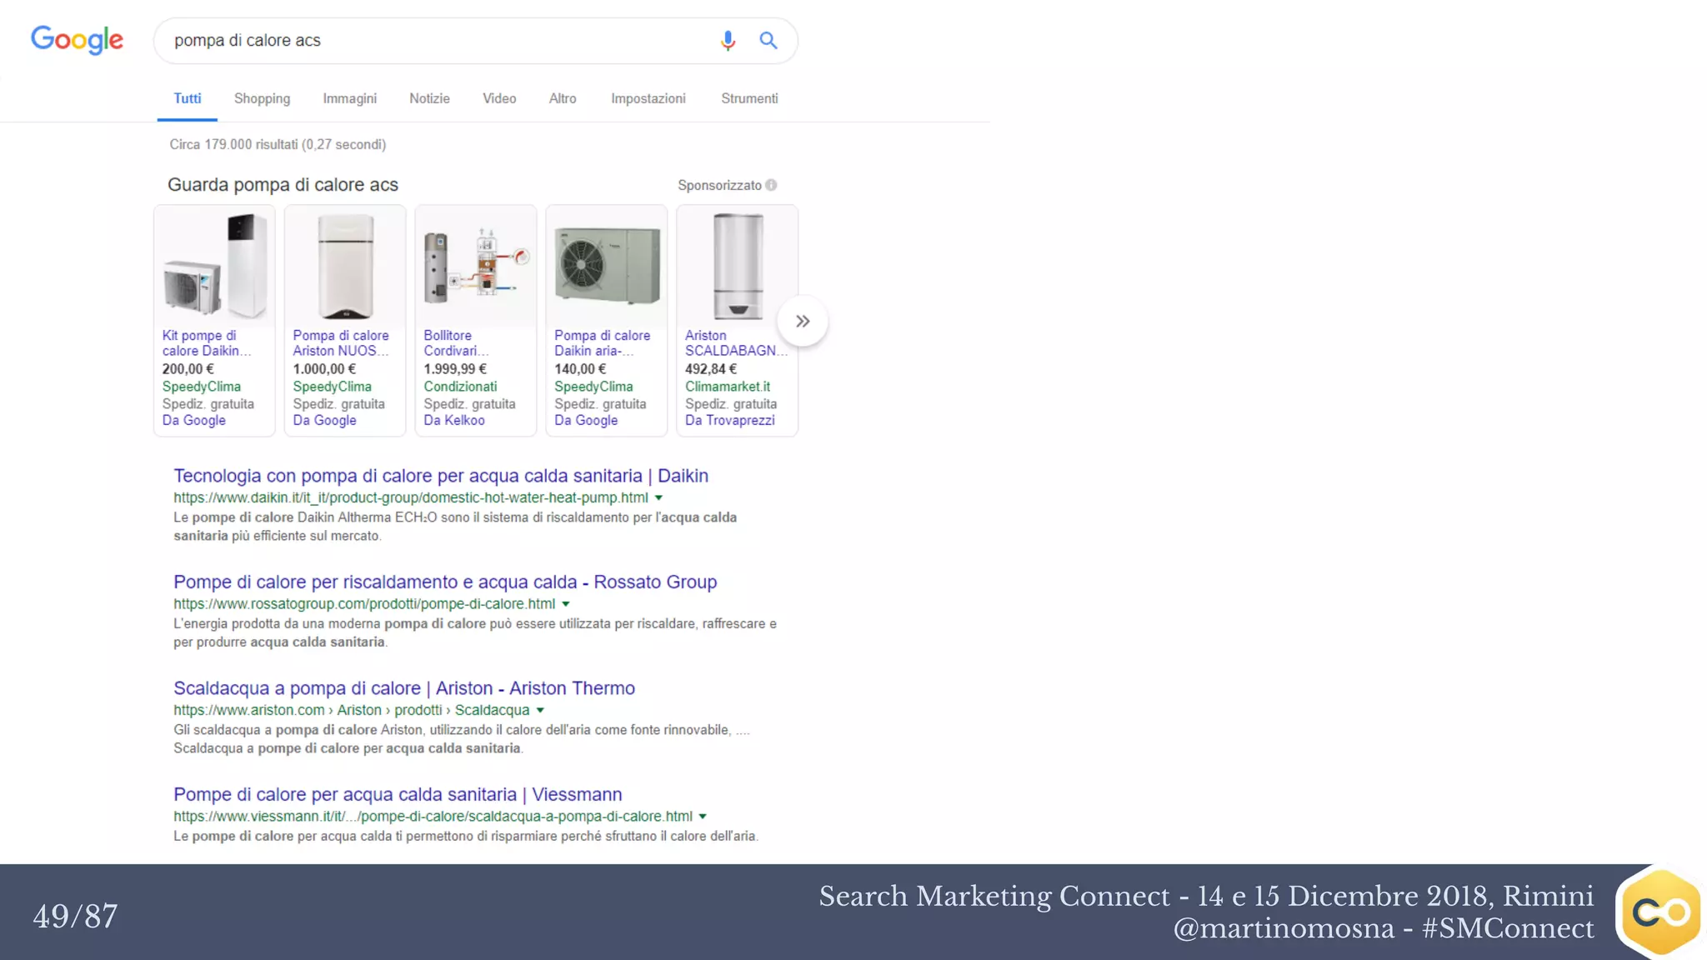Click the daikin.it green URL

[x=411, y=497]
